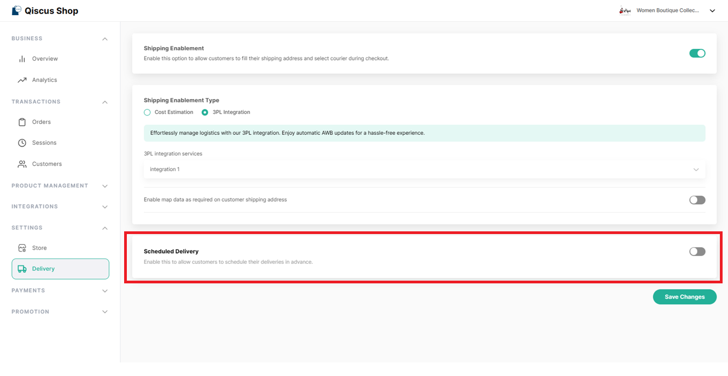Click the Orders clipboard icon
The image size is (728, 376).
click(x=22, y=122)
